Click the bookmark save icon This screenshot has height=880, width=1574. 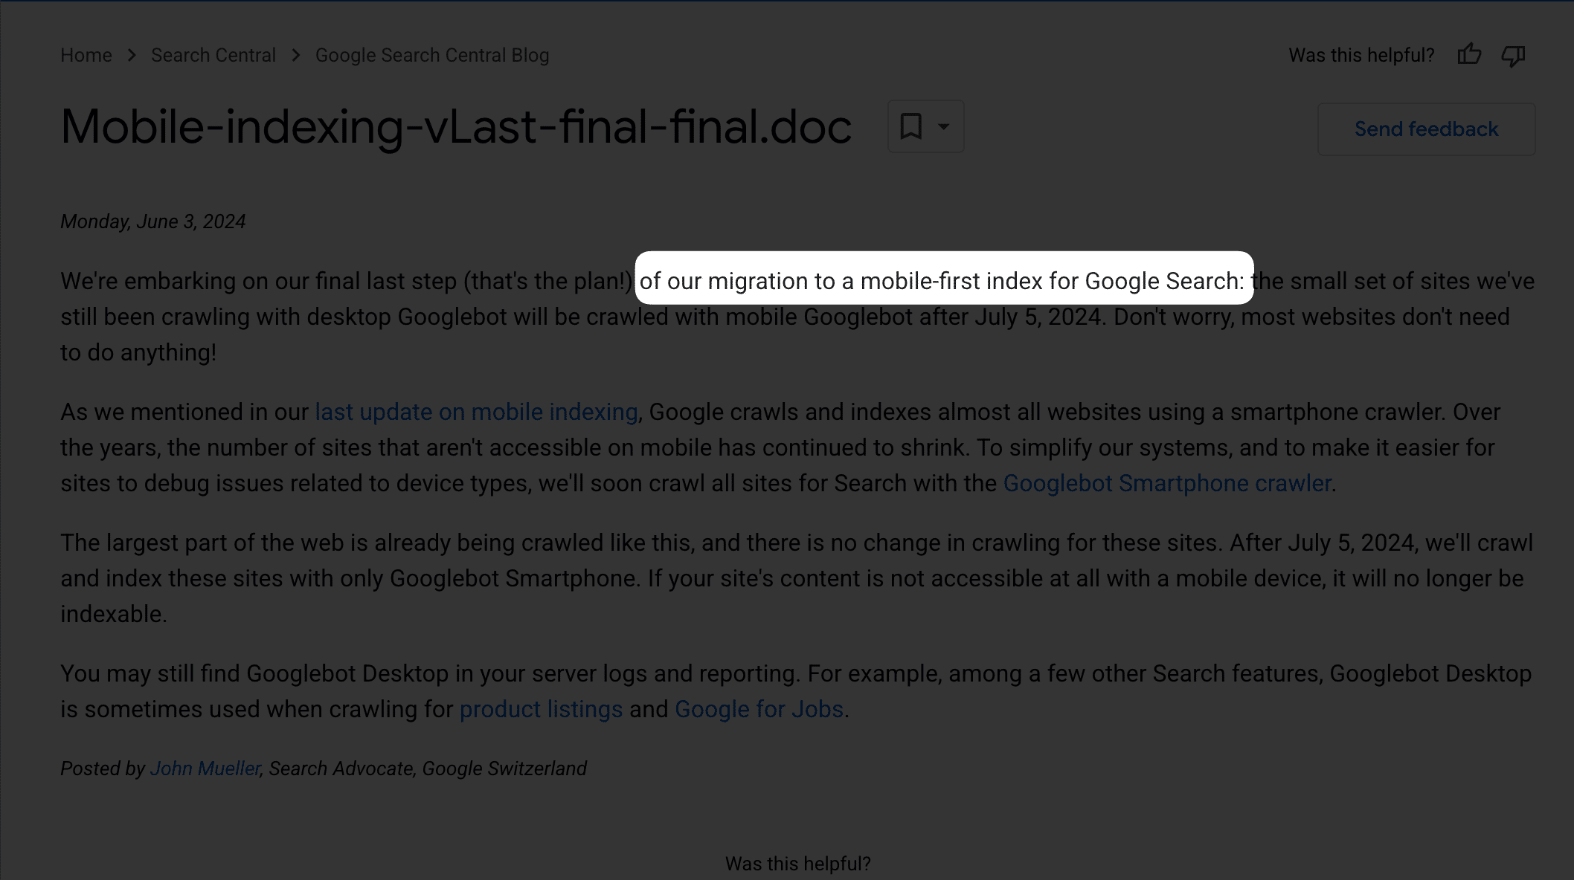point(911,126)
